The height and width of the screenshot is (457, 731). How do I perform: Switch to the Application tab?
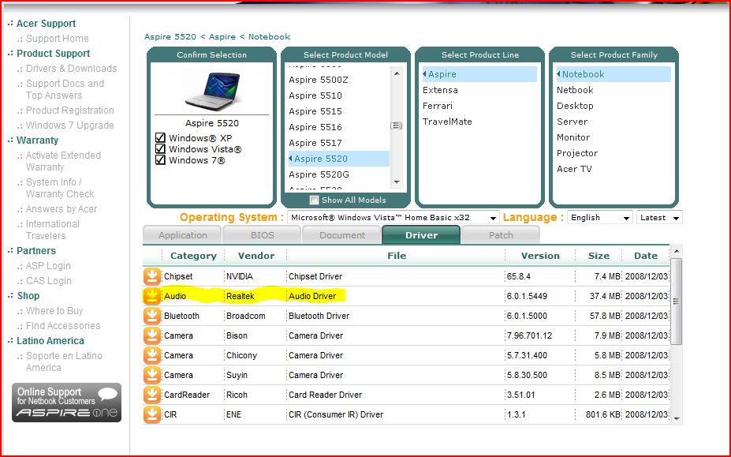tap(182, 234)
